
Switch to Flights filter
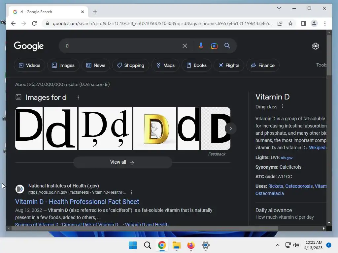229,65
